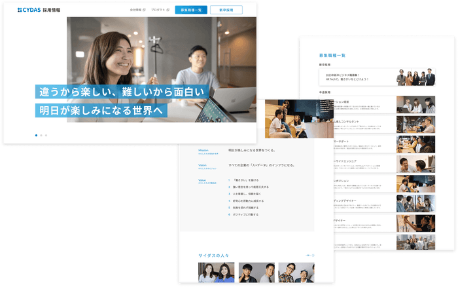Click the すべての企業の「人×データ」 vision text
The height and width of the screenshot is (287, 458).
pyautogui.click(x=262, y=165)
